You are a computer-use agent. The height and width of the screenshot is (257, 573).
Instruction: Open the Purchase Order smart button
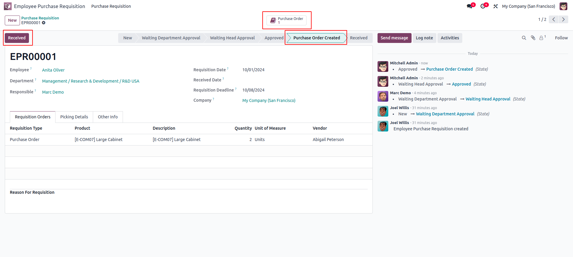286,20
